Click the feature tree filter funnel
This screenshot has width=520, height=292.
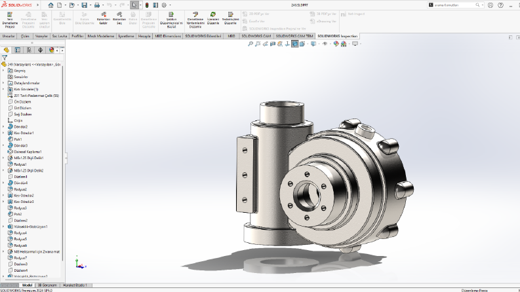pyautogui.click(x=5, y=58)
